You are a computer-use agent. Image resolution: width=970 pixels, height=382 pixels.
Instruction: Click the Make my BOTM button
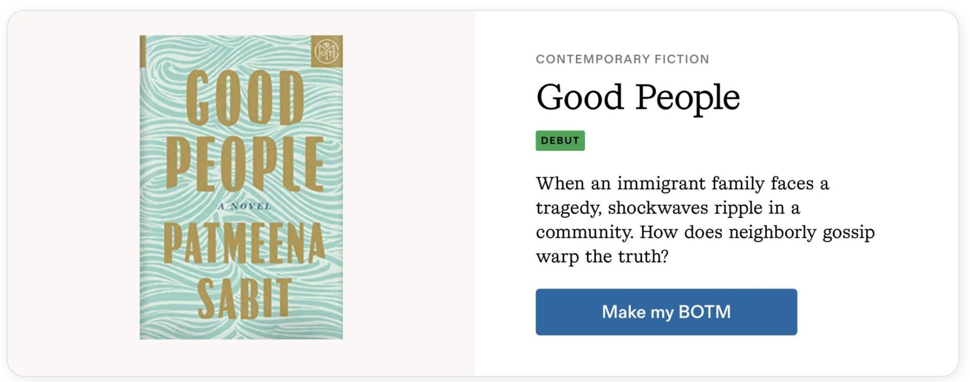tap(666, 312)
